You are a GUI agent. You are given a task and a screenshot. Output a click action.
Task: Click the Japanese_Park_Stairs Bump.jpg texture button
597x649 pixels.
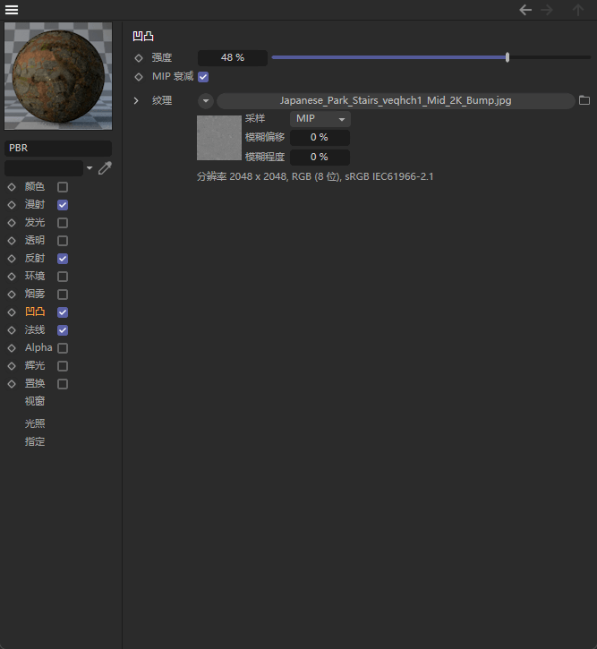click(x=396, y=100)
